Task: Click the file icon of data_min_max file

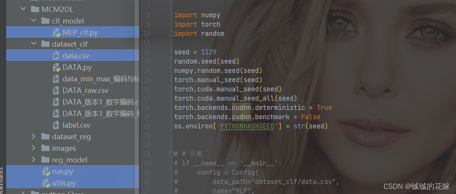Action: click(56, 79)
